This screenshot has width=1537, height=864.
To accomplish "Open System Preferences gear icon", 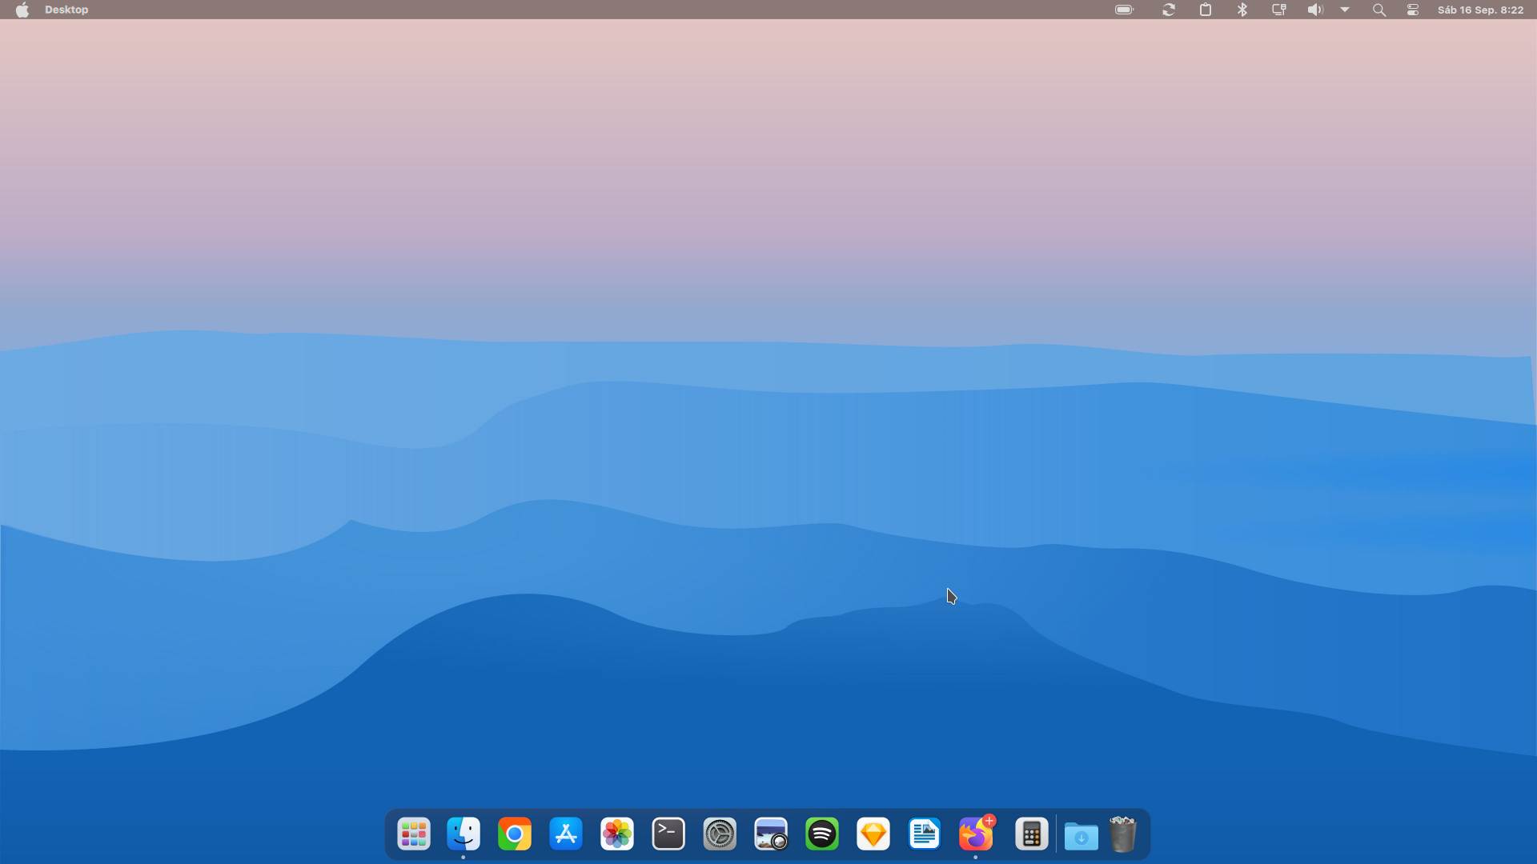I will (720, 834).
